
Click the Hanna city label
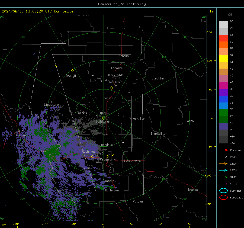(x=190, y=121)
